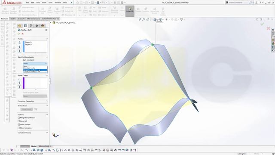275x155 pixels.
Task: Toggle Merge tangent faces checkbox
Action: pyautogui.click(x=19, y=118)
